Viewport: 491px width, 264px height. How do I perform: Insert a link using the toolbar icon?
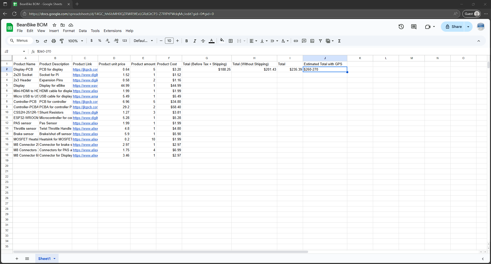tap(296, 41)
